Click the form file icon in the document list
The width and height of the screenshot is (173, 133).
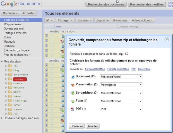pos(62,56)
